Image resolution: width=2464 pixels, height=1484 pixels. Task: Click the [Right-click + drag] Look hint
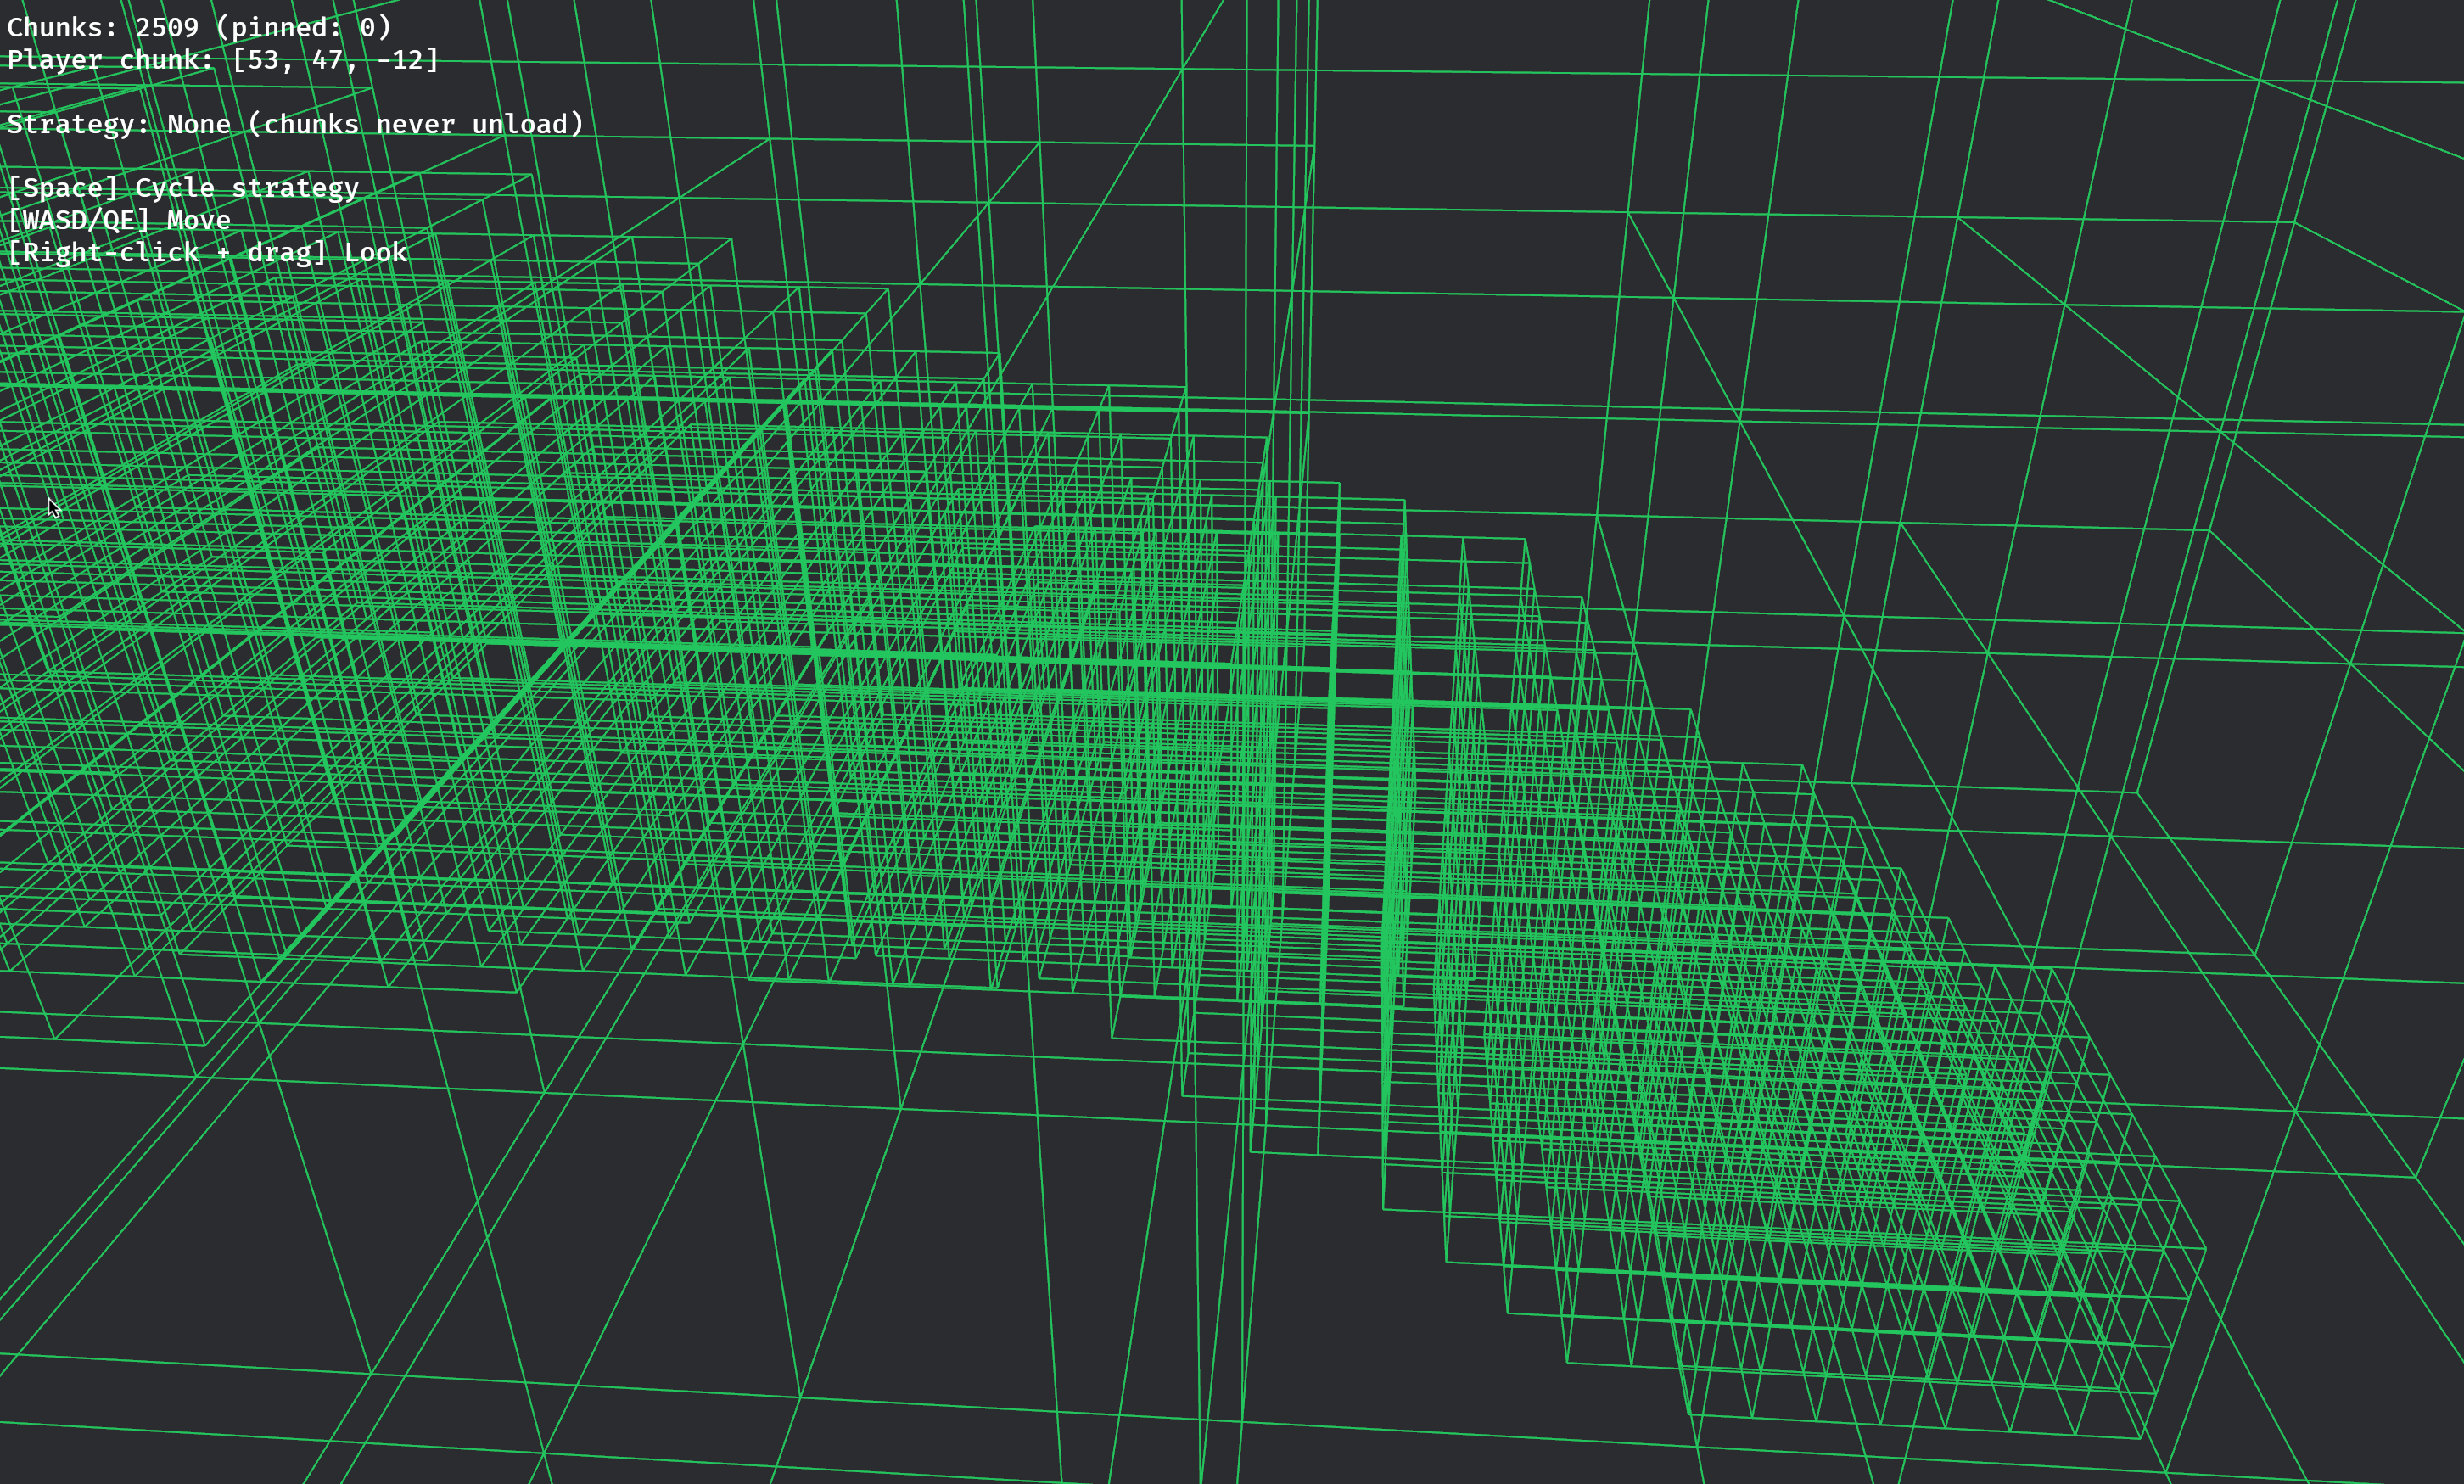205,252
